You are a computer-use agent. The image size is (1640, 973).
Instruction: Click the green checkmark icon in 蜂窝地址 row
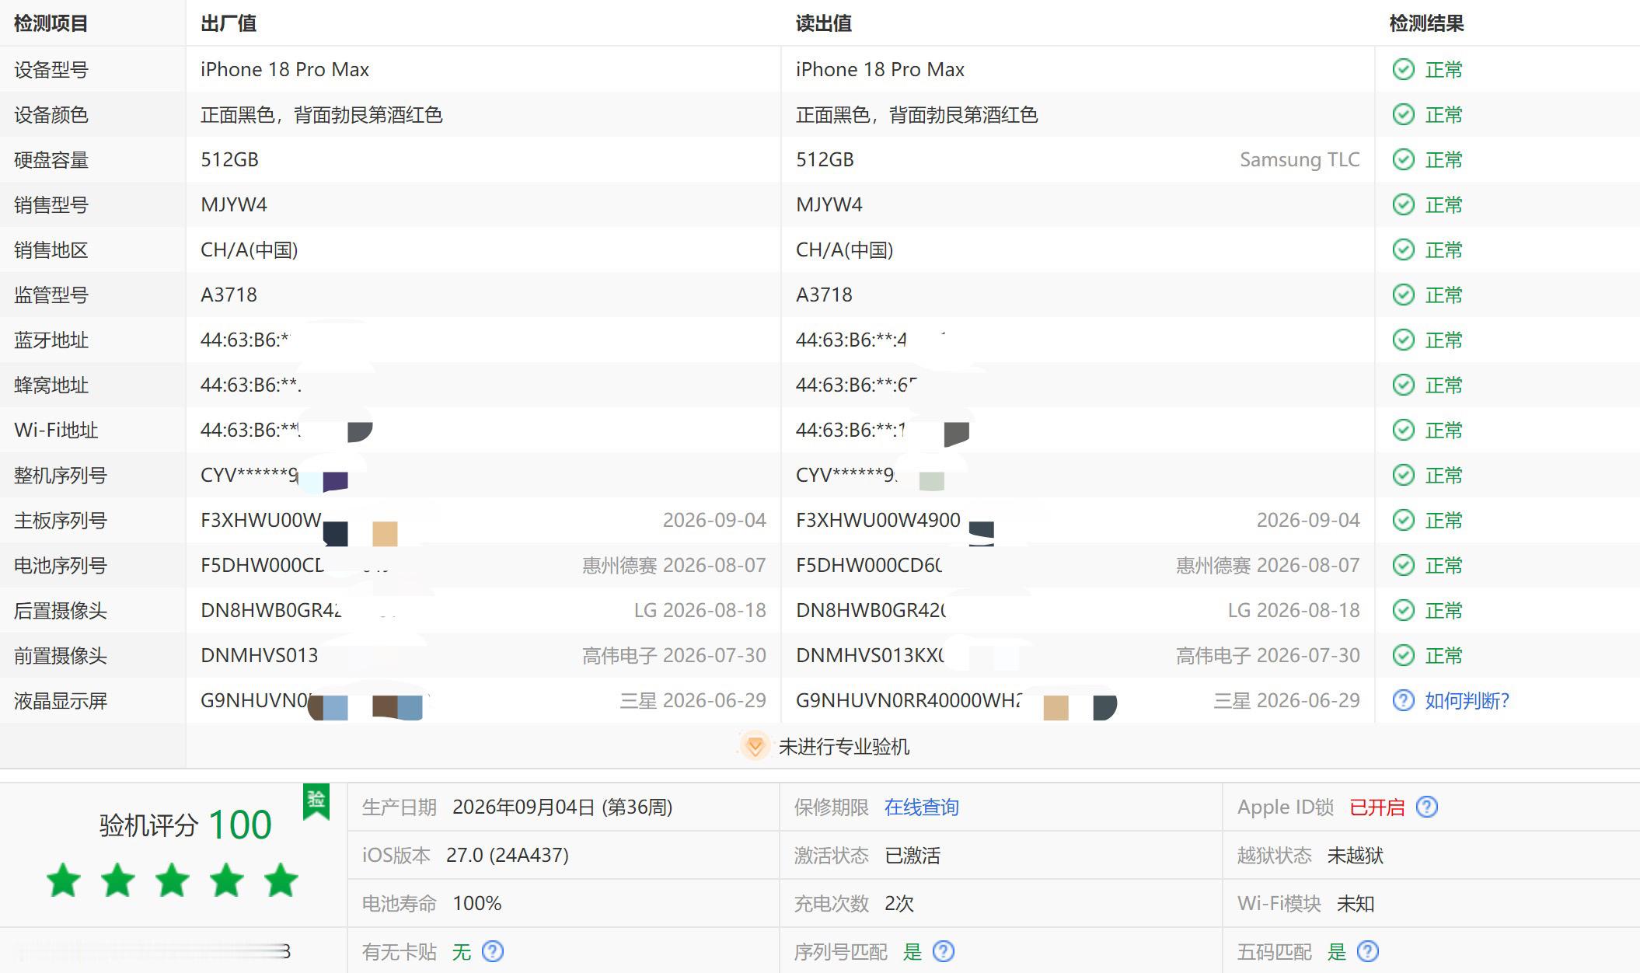[x=1403, y=385]
